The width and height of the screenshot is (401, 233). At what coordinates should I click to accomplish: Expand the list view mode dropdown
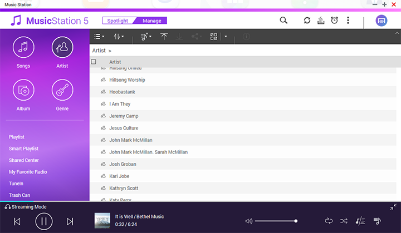[100, 37]
